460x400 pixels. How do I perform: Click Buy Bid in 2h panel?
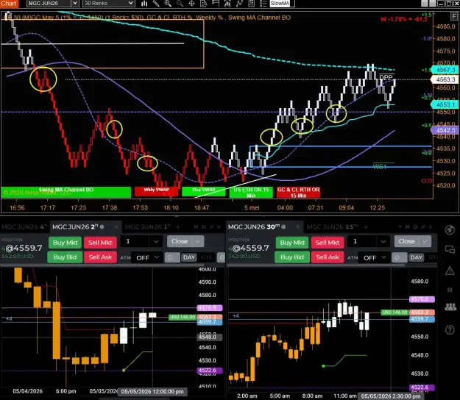tap(65, 257)
